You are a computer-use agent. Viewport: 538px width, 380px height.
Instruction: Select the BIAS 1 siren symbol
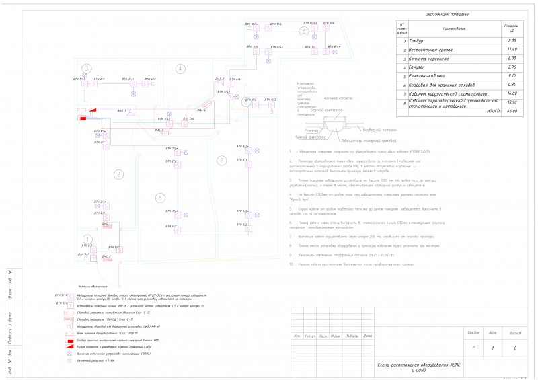(x=131, y=112)
